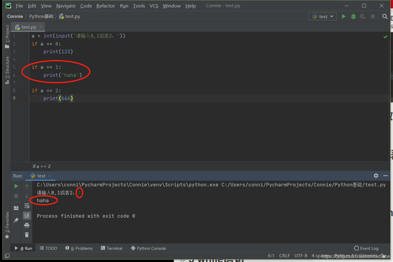Click the stop icon in top toolbar
Image resolution: width=393 pixels, height=262 pixels.
click(x=373, y=17)
